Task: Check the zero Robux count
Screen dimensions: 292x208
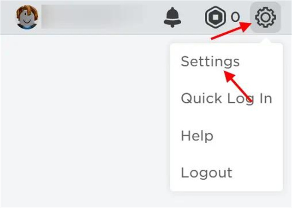Action: pyautogui.click(x=235, y=17)
